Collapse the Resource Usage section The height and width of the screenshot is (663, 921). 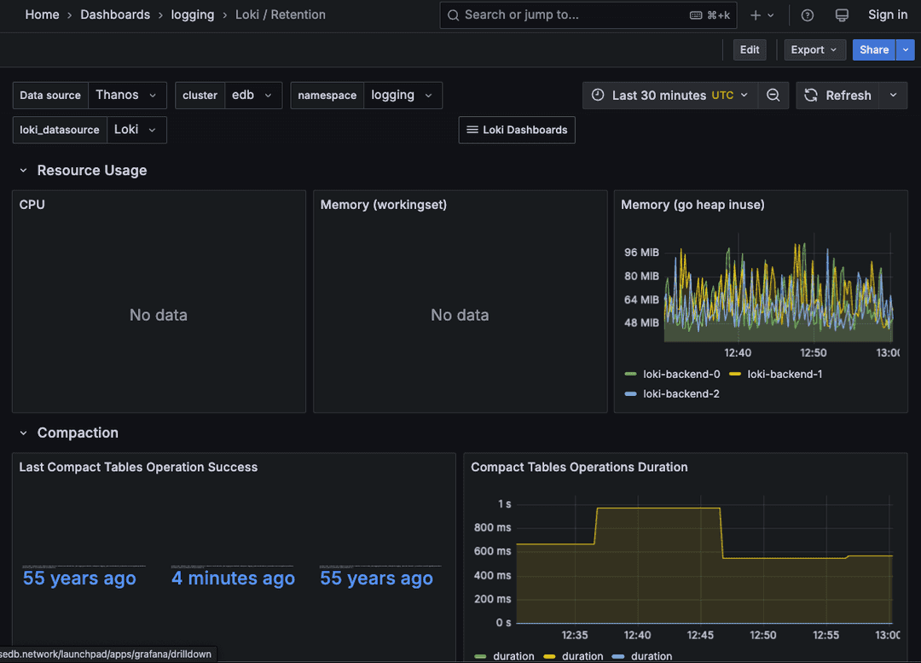[x=23, y=170]
